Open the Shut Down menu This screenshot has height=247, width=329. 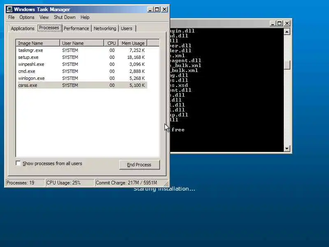pyautogui.click(x=65, y=17)
